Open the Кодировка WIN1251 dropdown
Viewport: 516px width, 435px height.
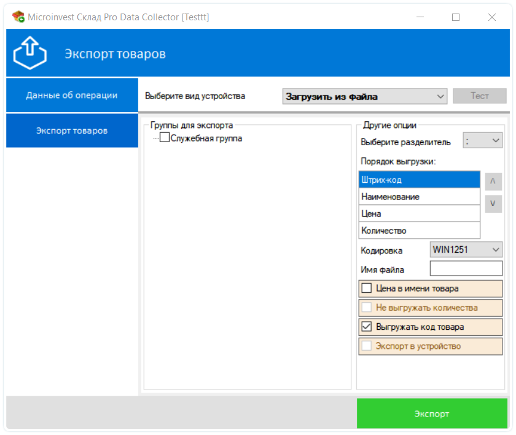466,249
